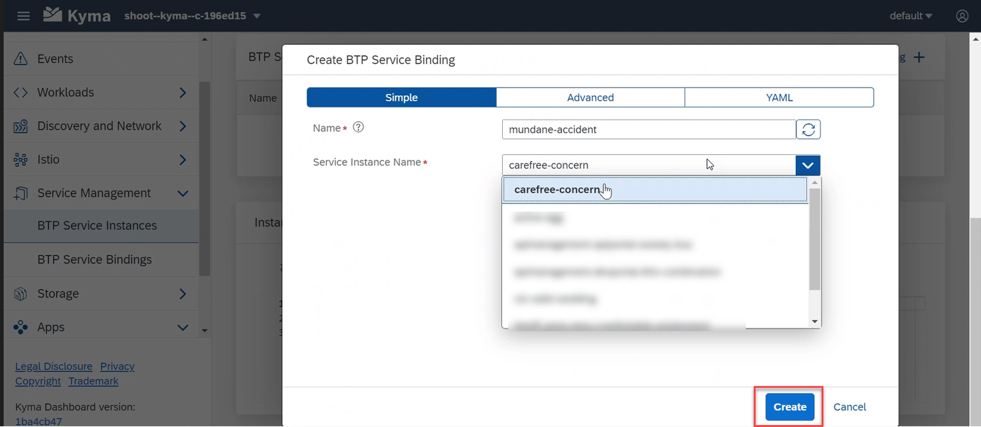
Task: Open Events in the sidebar
Action: click(x=101, y=58)
